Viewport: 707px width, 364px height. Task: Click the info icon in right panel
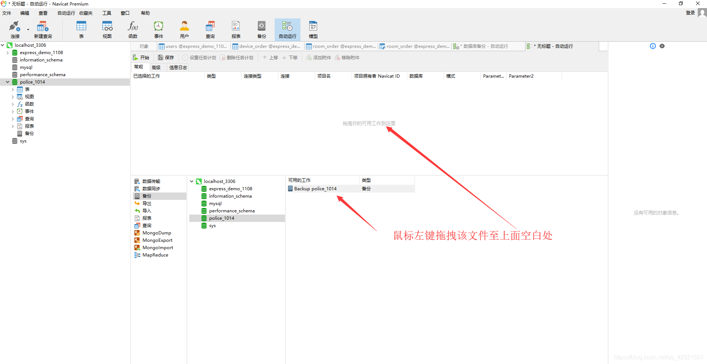coord(653,46)
